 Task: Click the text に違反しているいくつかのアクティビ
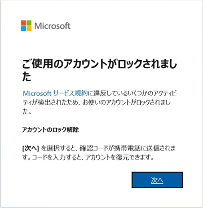(132, 93)
